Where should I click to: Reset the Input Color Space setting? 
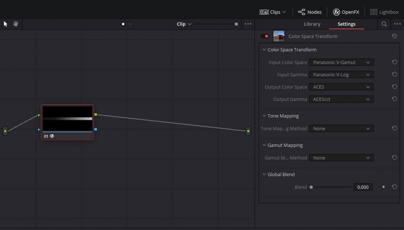pos(394,63)
